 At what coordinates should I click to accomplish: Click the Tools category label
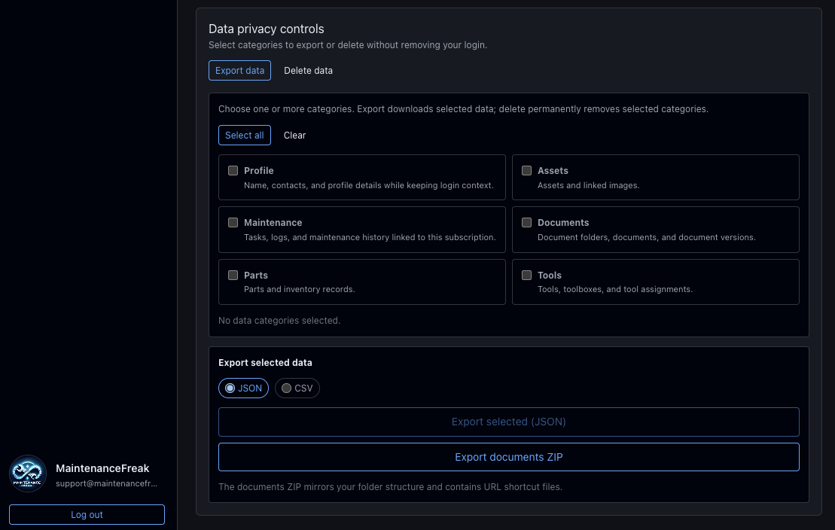549,276
